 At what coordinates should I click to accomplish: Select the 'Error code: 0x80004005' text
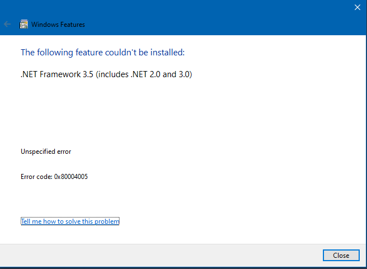click(x=54, y=176)
